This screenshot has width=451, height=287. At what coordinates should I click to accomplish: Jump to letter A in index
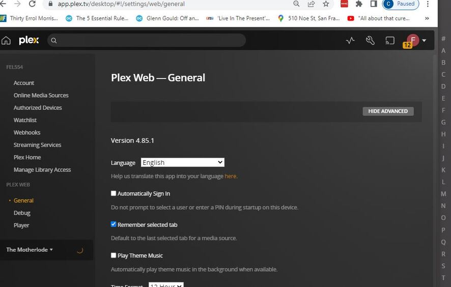point(443,50)
